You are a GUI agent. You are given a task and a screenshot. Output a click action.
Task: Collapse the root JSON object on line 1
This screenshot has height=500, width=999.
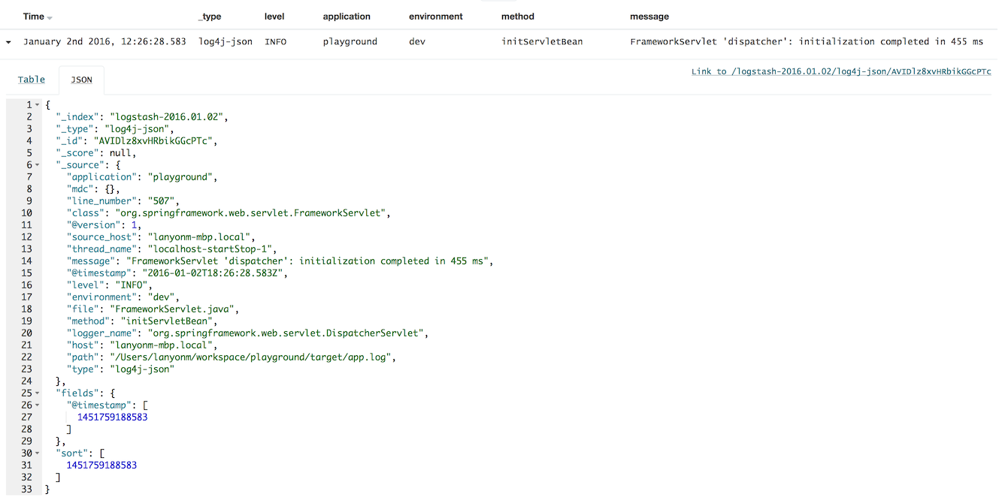click(35, 104)
